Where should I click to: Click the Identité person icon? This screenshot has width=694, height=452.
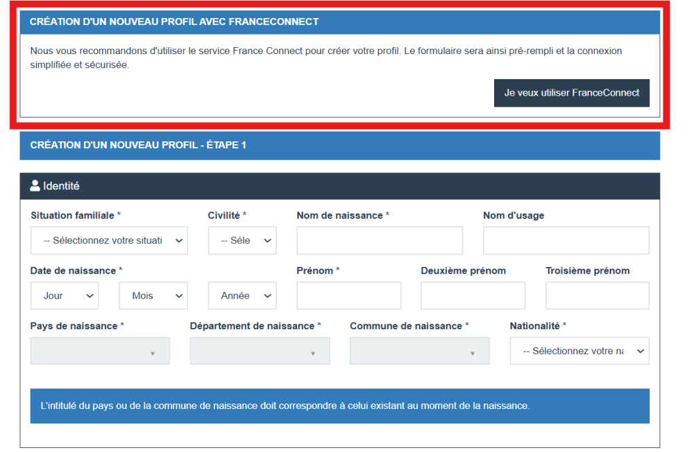point(35,186)
